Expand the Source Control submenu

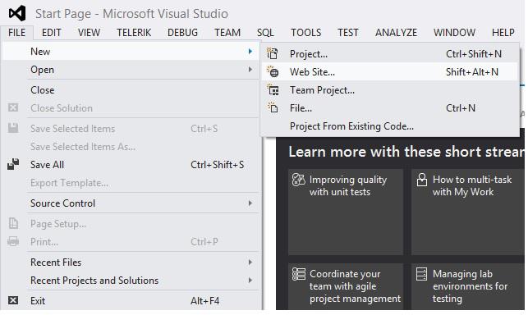point(250,203)
